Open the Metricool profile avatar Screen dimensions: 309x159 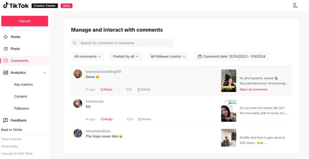tap(295, 5)
